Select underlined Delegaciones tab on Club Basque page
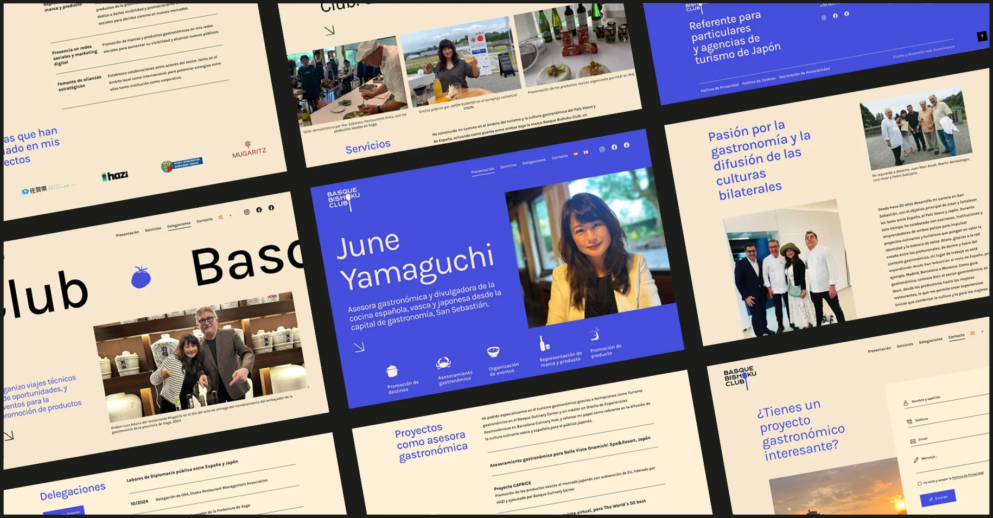This screenshot has width=993, height=518. click(179, 225)
